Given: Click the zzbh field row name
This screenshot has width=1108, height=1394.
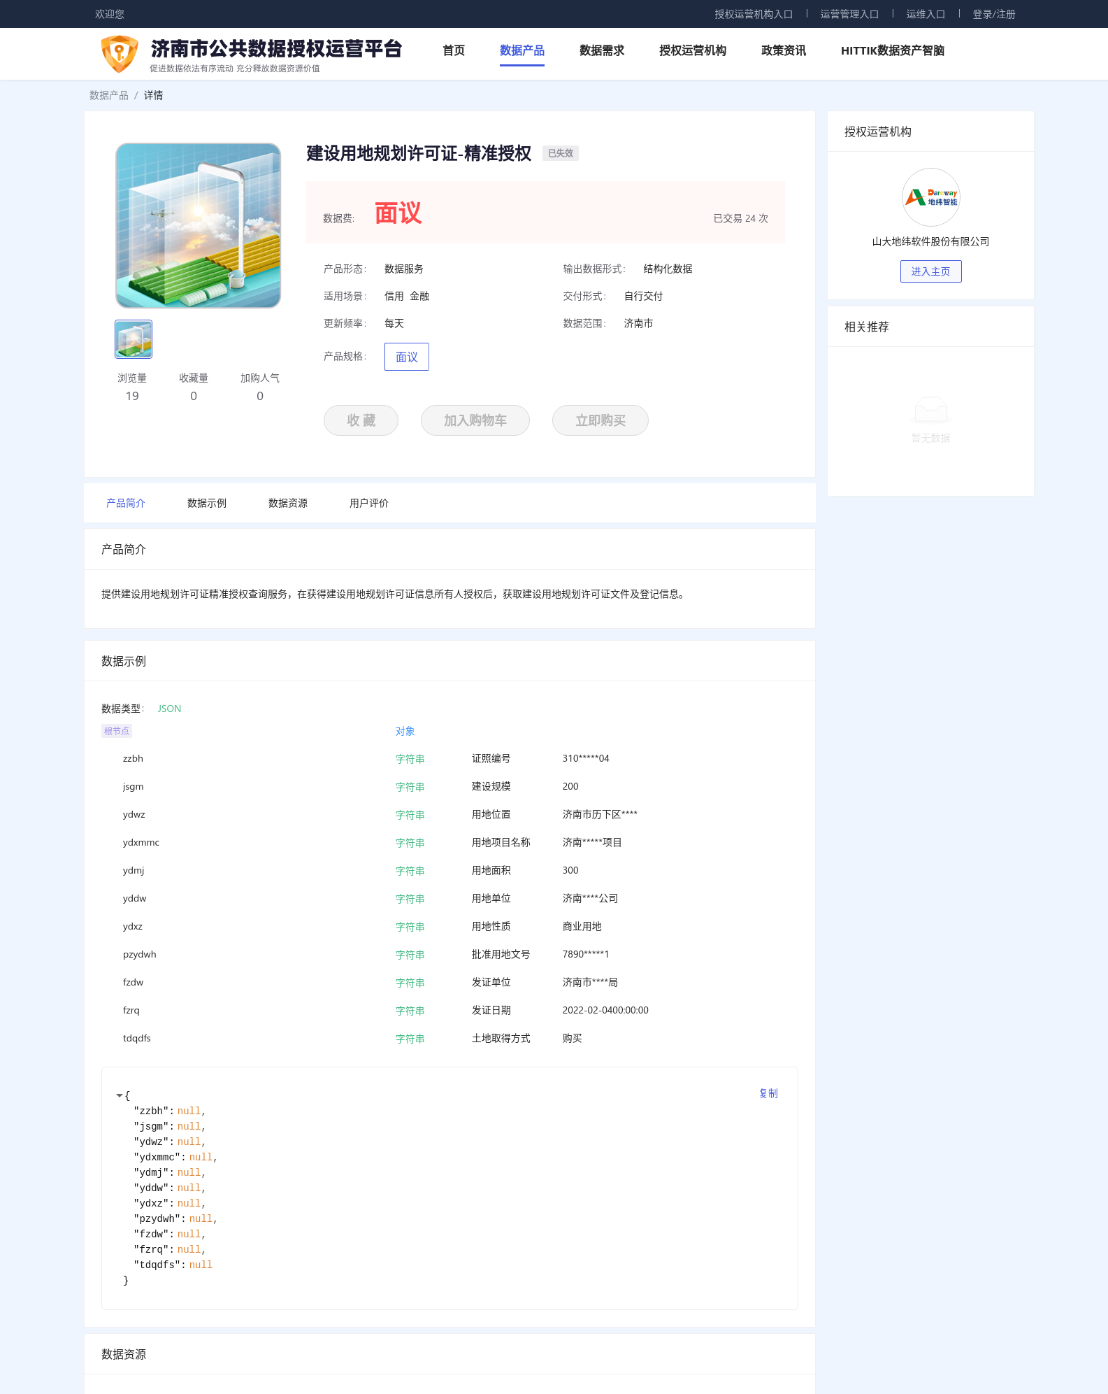Looking at the screenshot, I should (x=133, y=758).
